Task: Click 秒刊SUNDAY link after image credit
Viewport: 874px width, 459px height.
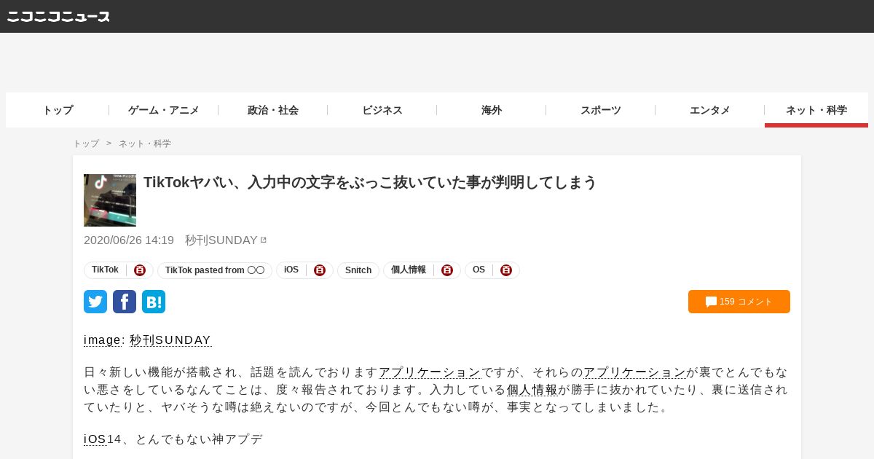Action: (x=170, y=340)
